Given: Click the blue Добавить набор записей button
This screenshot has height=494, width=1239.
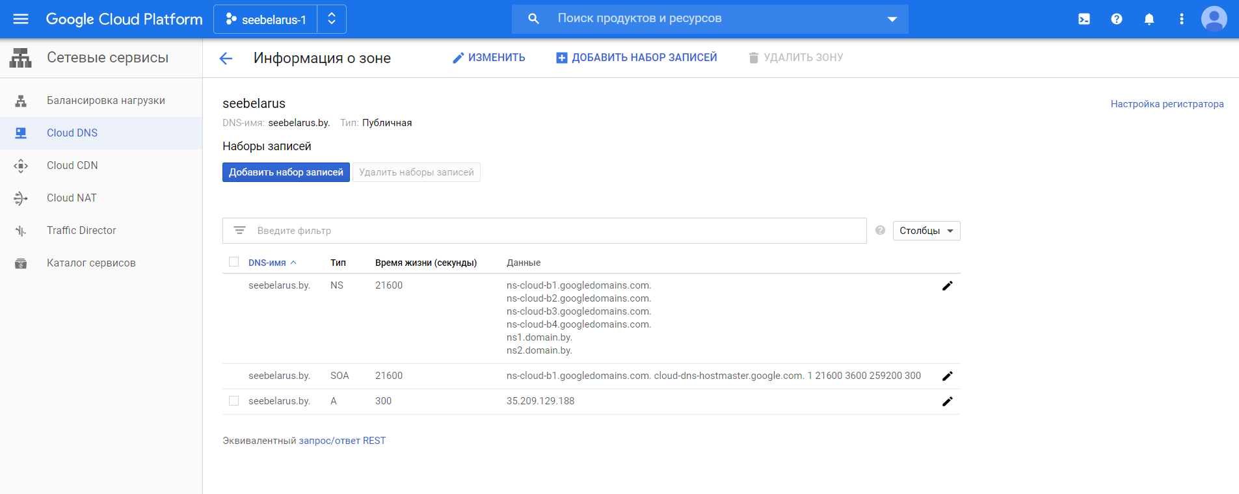Looking at the screenshot, I should click(x=286, y=172).
